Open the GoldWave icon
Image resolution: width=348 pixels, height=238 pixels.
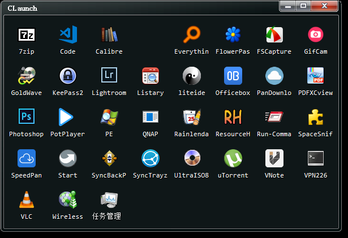(x=27, y=76)
